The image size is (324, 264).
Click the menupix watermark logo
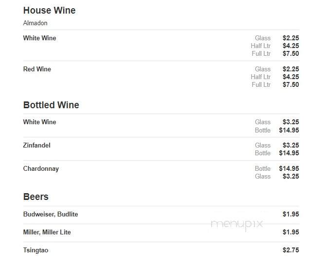(237, 224)
